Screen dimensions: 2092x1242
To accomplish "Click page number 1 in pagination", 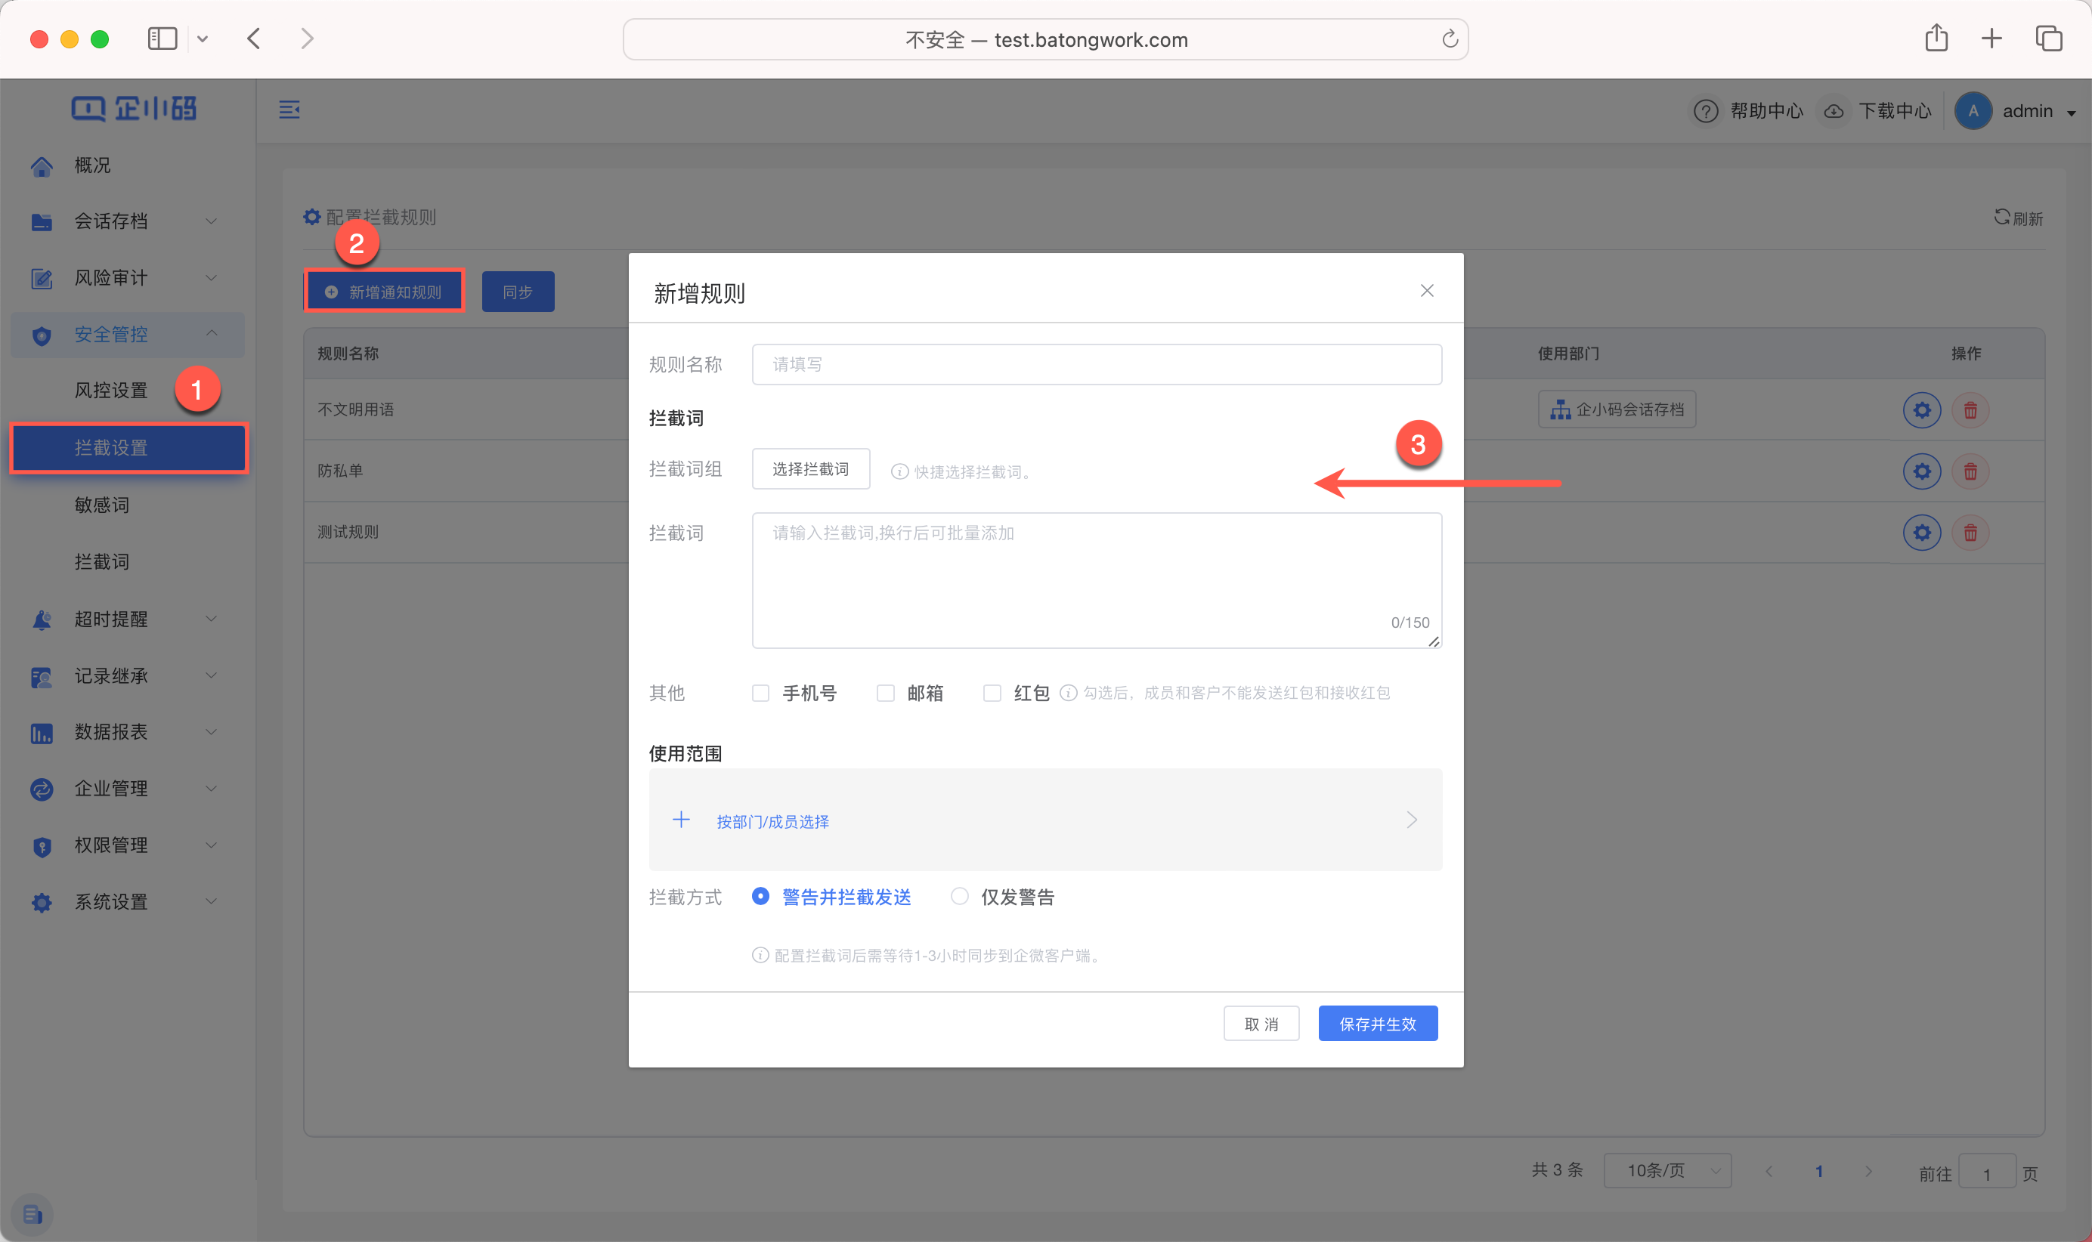I will (x=1818, y=1171).
